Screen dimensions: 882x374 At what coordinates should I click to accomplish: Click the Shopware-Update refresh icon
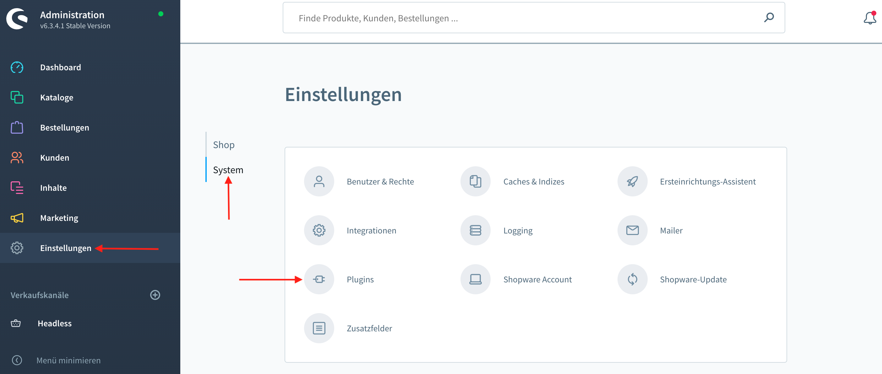(x=632, y=279)
